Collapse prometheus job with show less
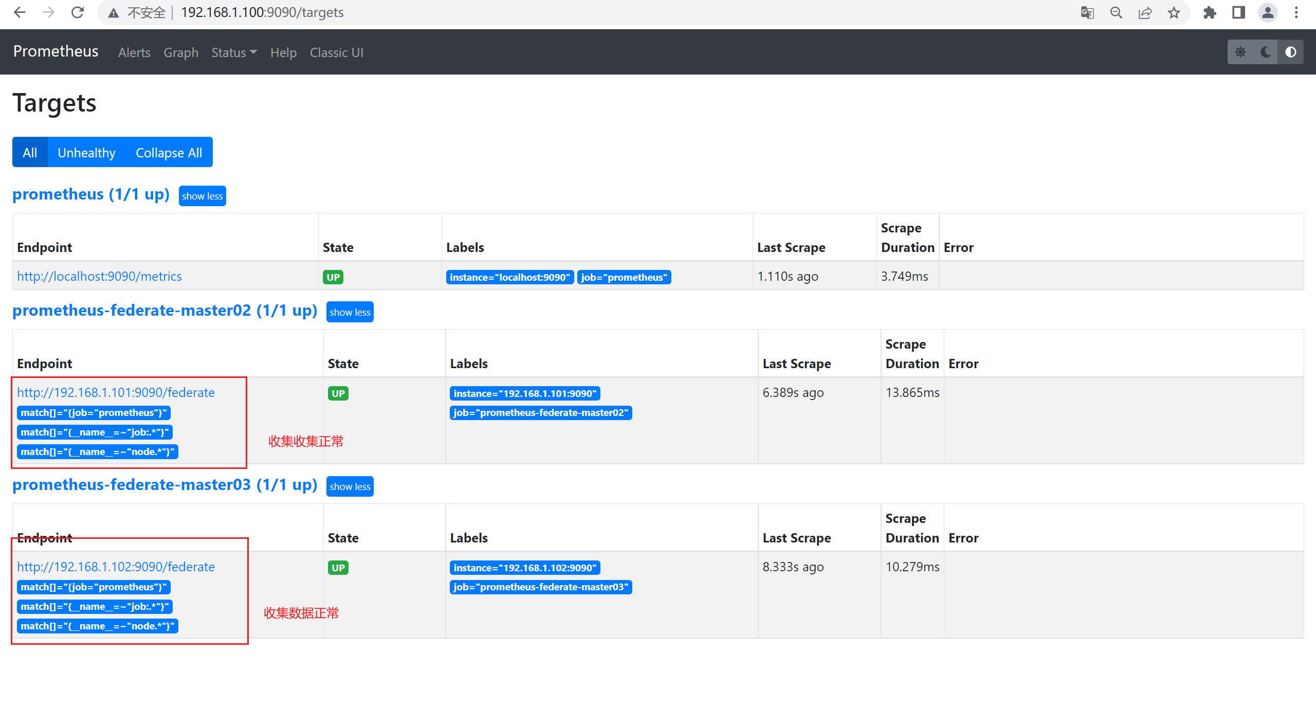 click(x=202, y=196)
